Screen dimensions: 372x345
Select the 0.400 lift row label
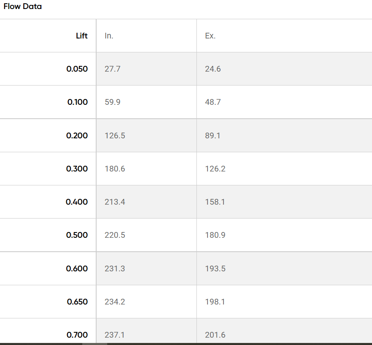click(x=77, y=202)
